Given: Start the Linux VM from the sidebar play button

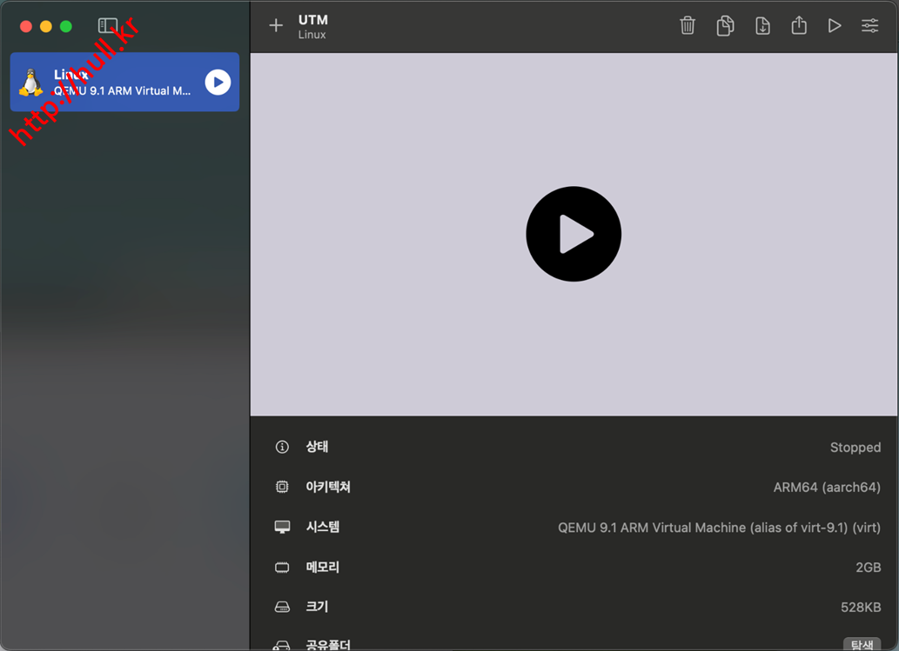Looking at the screenshot, I should 218,83.
